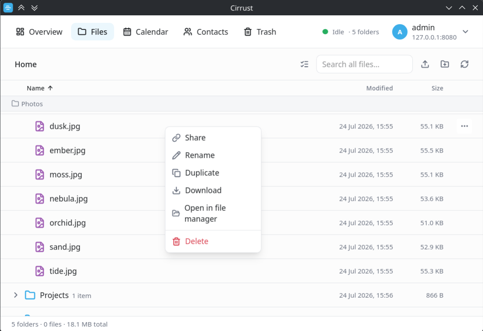Click the dusk.jpg image file icon
The width and height of the screenshot is (483, 331).
[40, 126]
